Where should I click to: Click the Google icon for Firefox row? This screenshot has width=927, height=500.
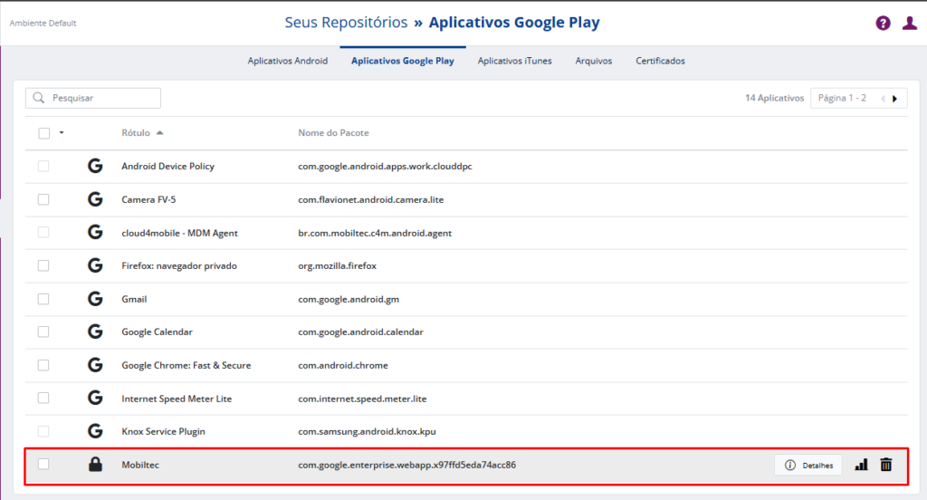click(x=95, y=265)
